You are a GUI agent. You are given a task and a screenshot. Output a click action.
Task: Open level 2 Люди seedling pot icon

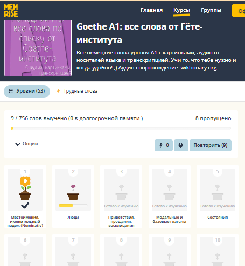click(73, 190)
